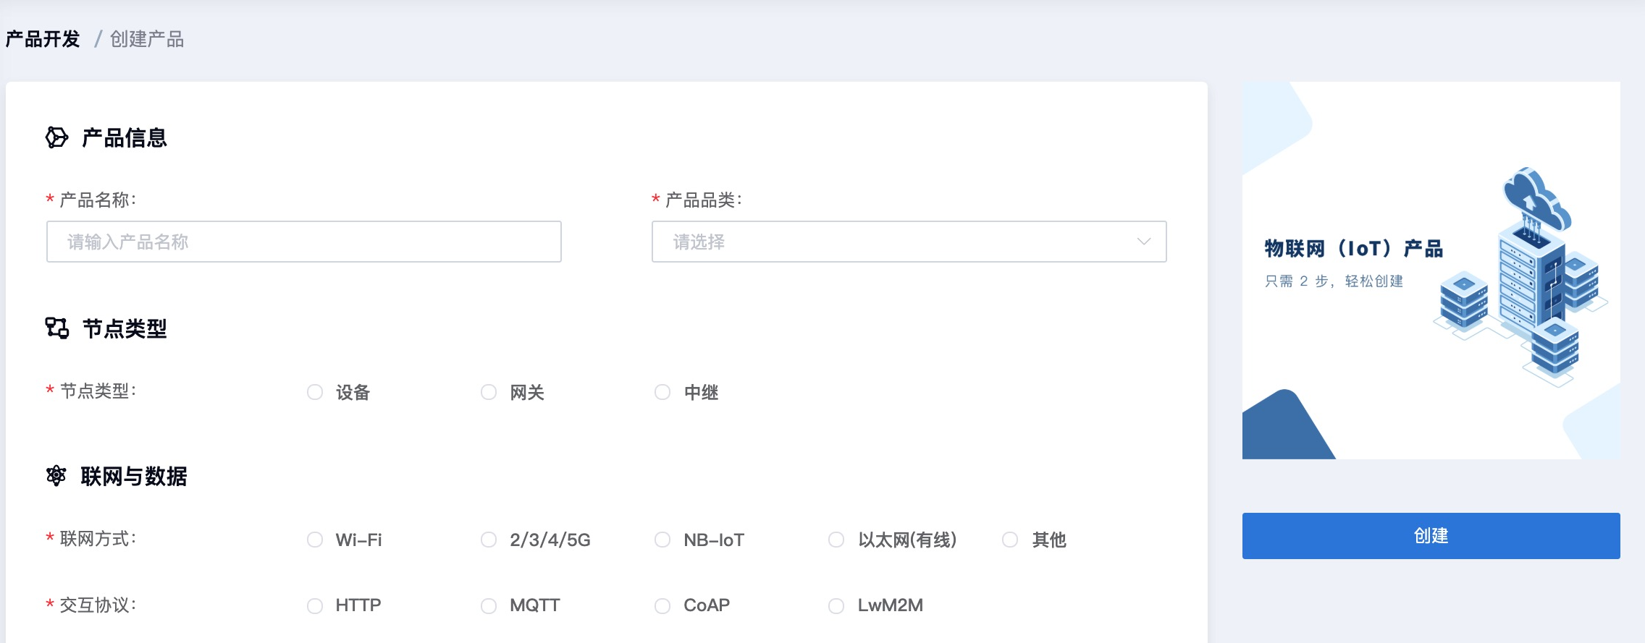Click the 联网与数据 atom icon
Viewport: 1645px width, 643px height.
(56, 476)
